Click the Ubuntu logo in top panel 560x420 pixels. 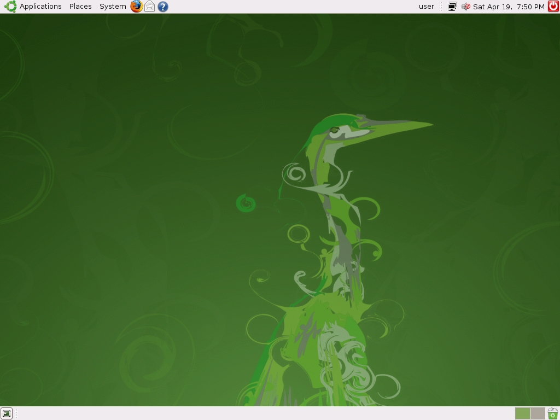click(x=10, y=7)
